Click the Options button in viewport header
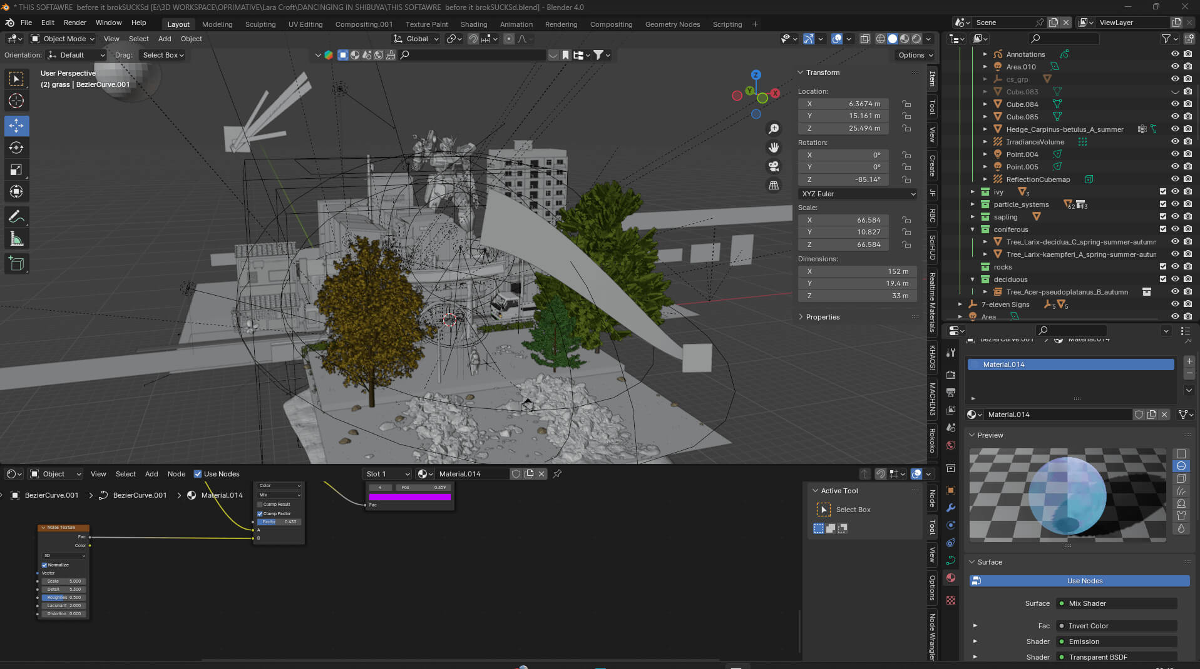The image size is (1200, 669). [x=915, y=55]
